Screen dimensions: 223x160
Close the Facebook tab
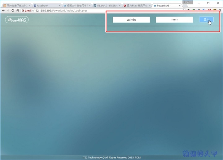coord(60,6)
